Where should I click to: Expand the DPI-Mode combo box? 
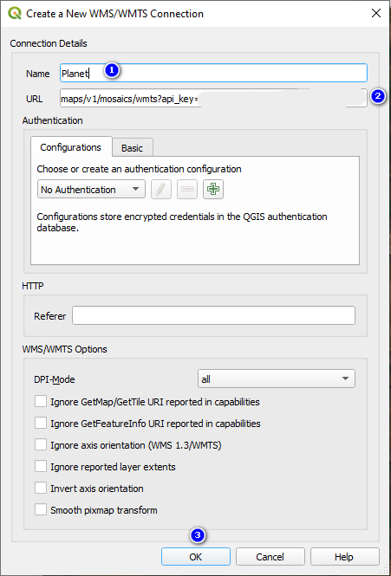(277, 379)
